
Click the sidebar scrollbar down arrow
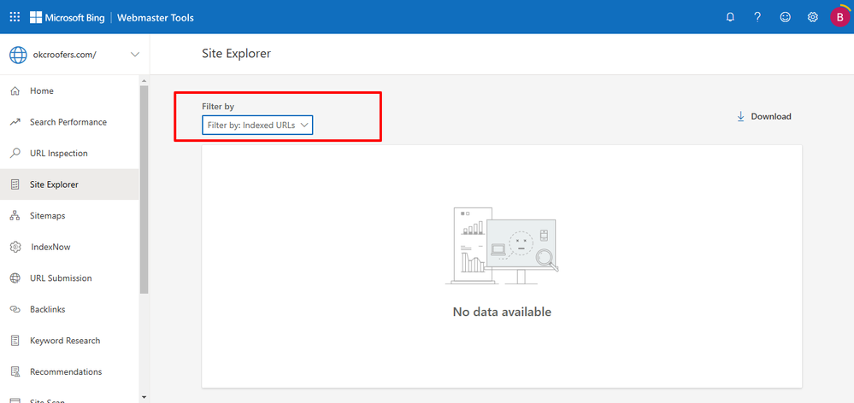[x=144, y=398]
